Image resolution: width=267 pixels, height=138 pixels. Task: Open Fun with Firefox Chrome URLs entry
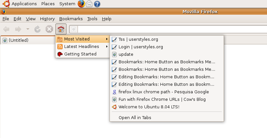(x=167, y=99)
